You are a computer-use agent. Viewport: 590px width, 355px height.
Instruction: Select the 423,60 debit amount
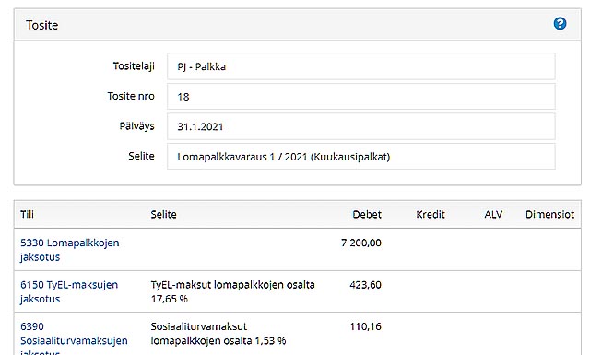point(365,285)
